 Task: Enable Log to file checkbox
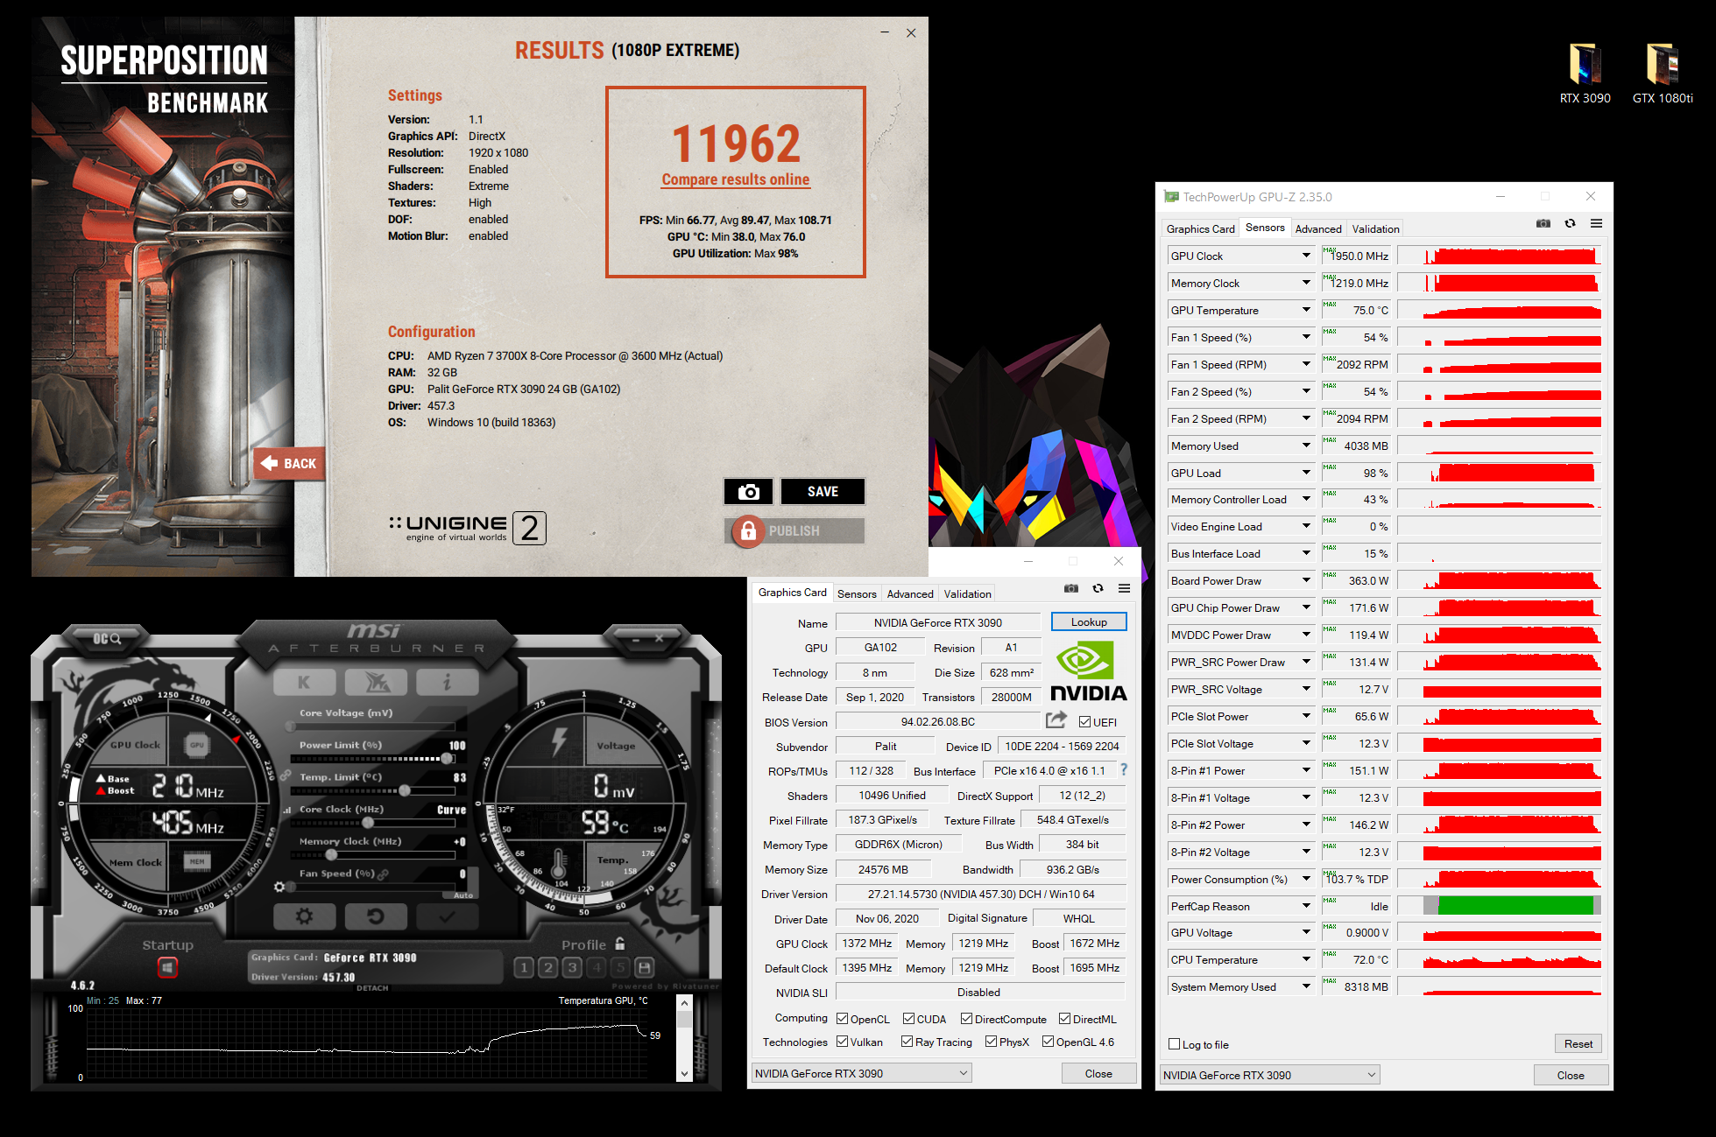[1175, 1044]
